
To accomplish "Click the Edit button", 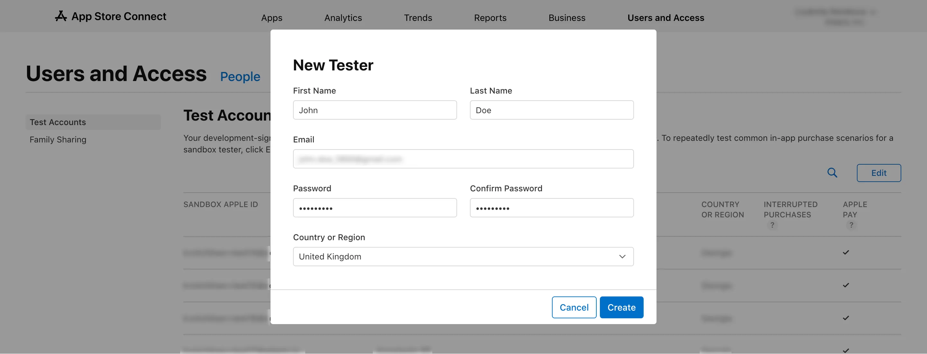I will [x=878, y=173].
